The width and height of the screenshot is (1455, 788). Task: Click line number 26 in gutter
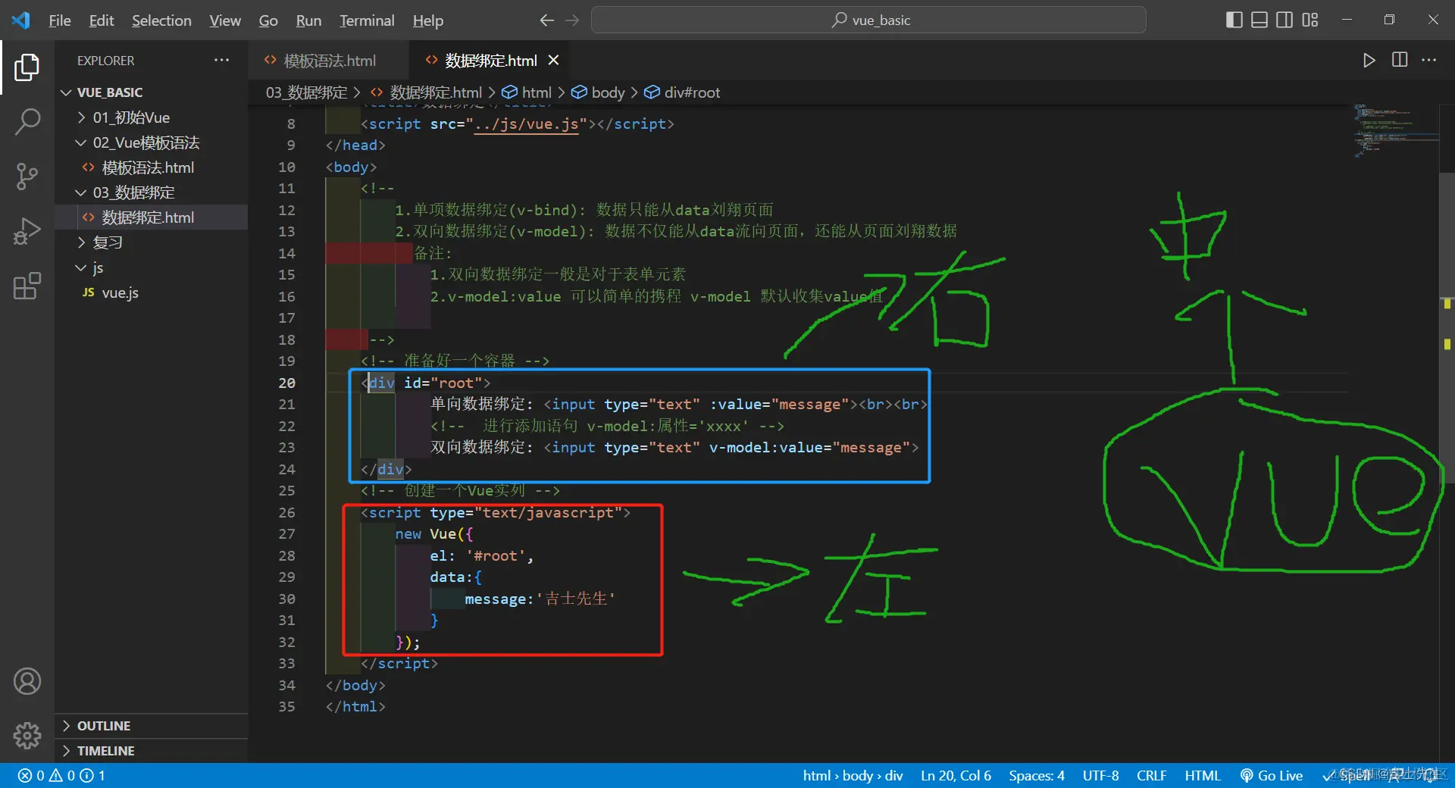(286, 512)
